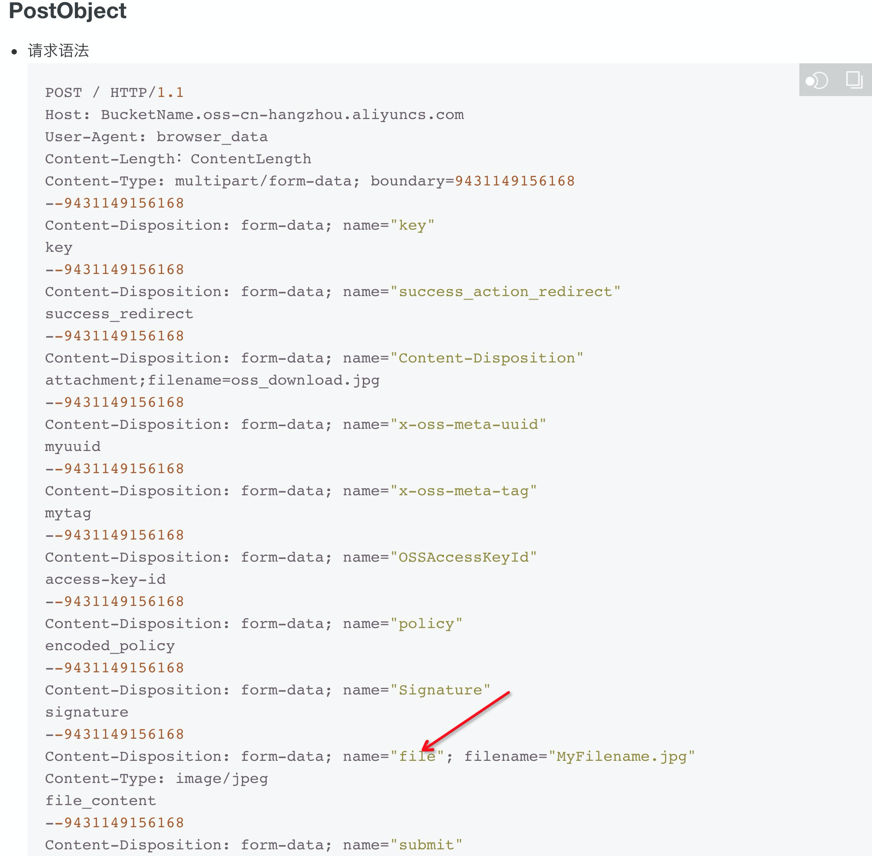Click the PostObject heading

[x=67, y=11]
